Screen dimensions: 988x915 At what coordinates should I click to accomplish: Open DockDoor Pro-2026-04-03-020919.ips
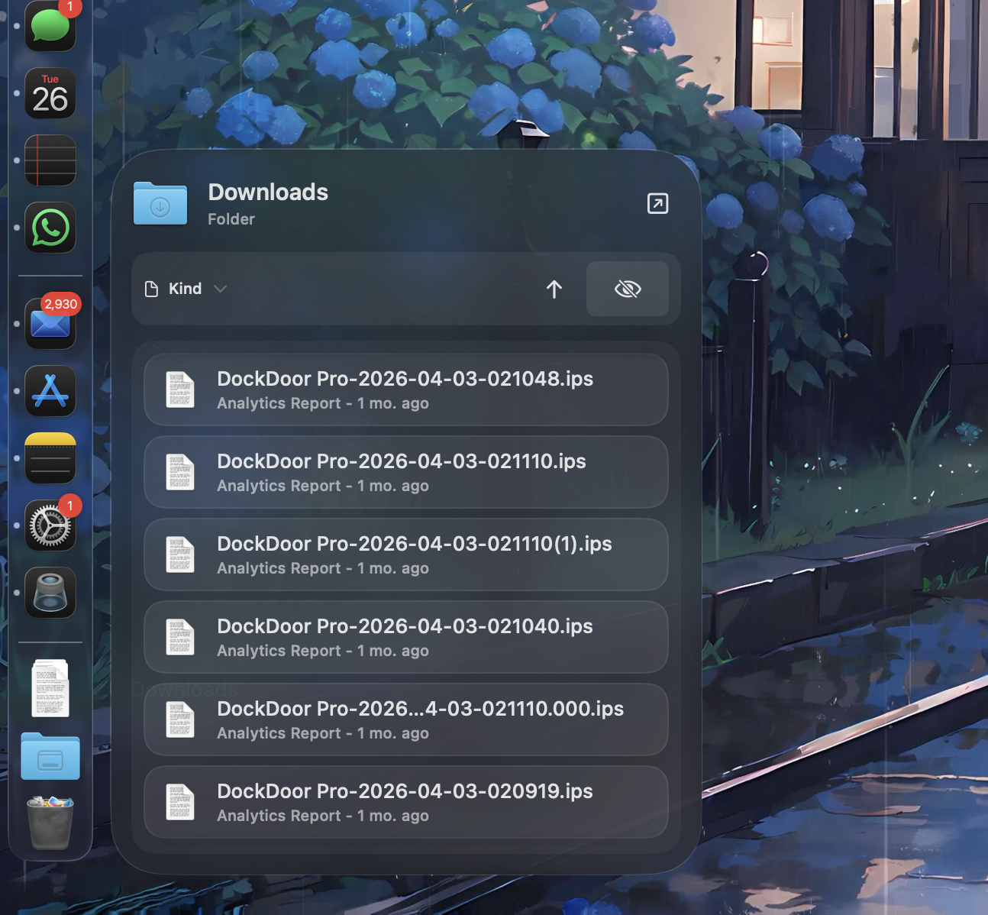(406, 802)
